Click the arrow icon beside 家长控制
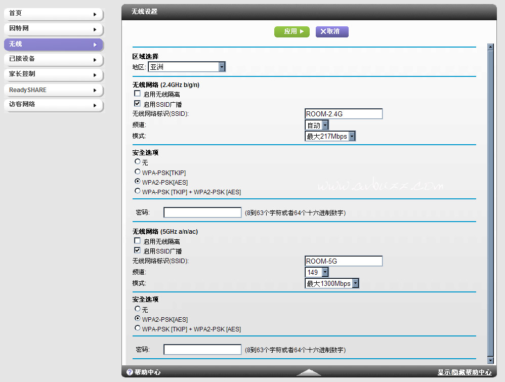Viewport: 505px width, 382px height. (95, 75)
